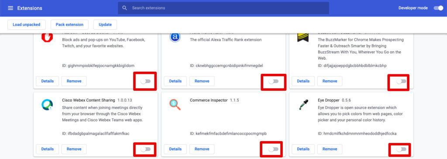Click the AdBlock red hand icon
Screen dimensions: 447x159
coord(47,37)
